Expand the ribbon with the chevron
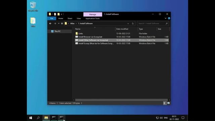This screenshot has height=121, width=215. pyautogui.click(x=166, y=18)
